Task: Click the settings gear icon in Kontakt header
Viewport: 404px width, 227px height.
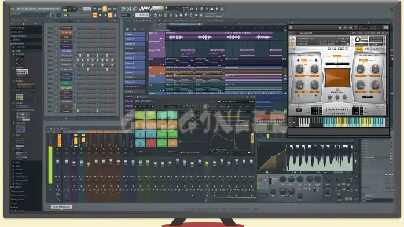Action: click(x=346, y=28)
